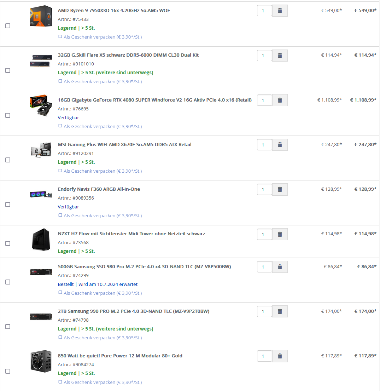Remove Endorfy Navis F360 cooler with trash icon
This screenshot has height=391, width=380.
pos(280,189)
